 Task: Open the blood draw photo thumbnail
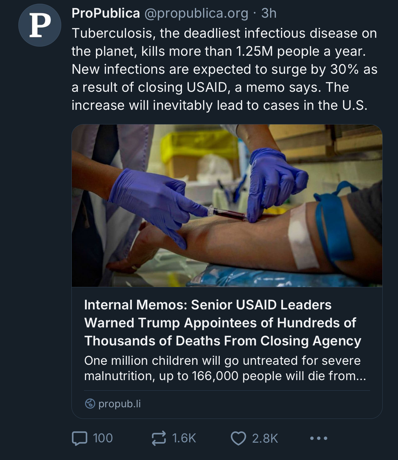(x=227, y=205)
